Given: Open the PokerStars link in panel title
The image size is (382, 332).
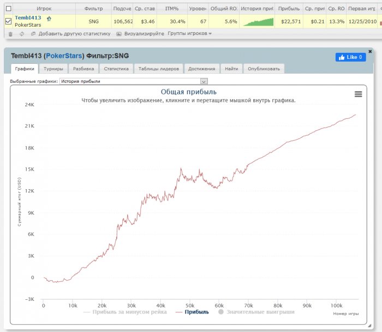Looking at the screenshot, I should point(64,56).
